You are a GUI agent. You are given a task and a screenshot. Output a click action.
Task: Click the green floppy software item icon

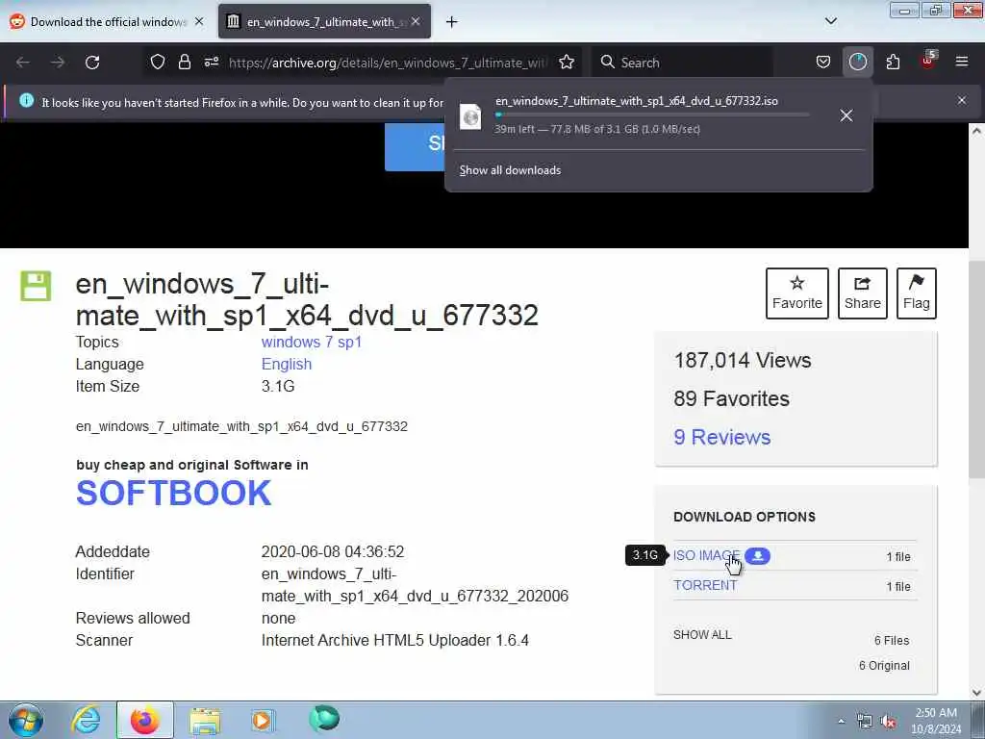(x=36, y=286)
